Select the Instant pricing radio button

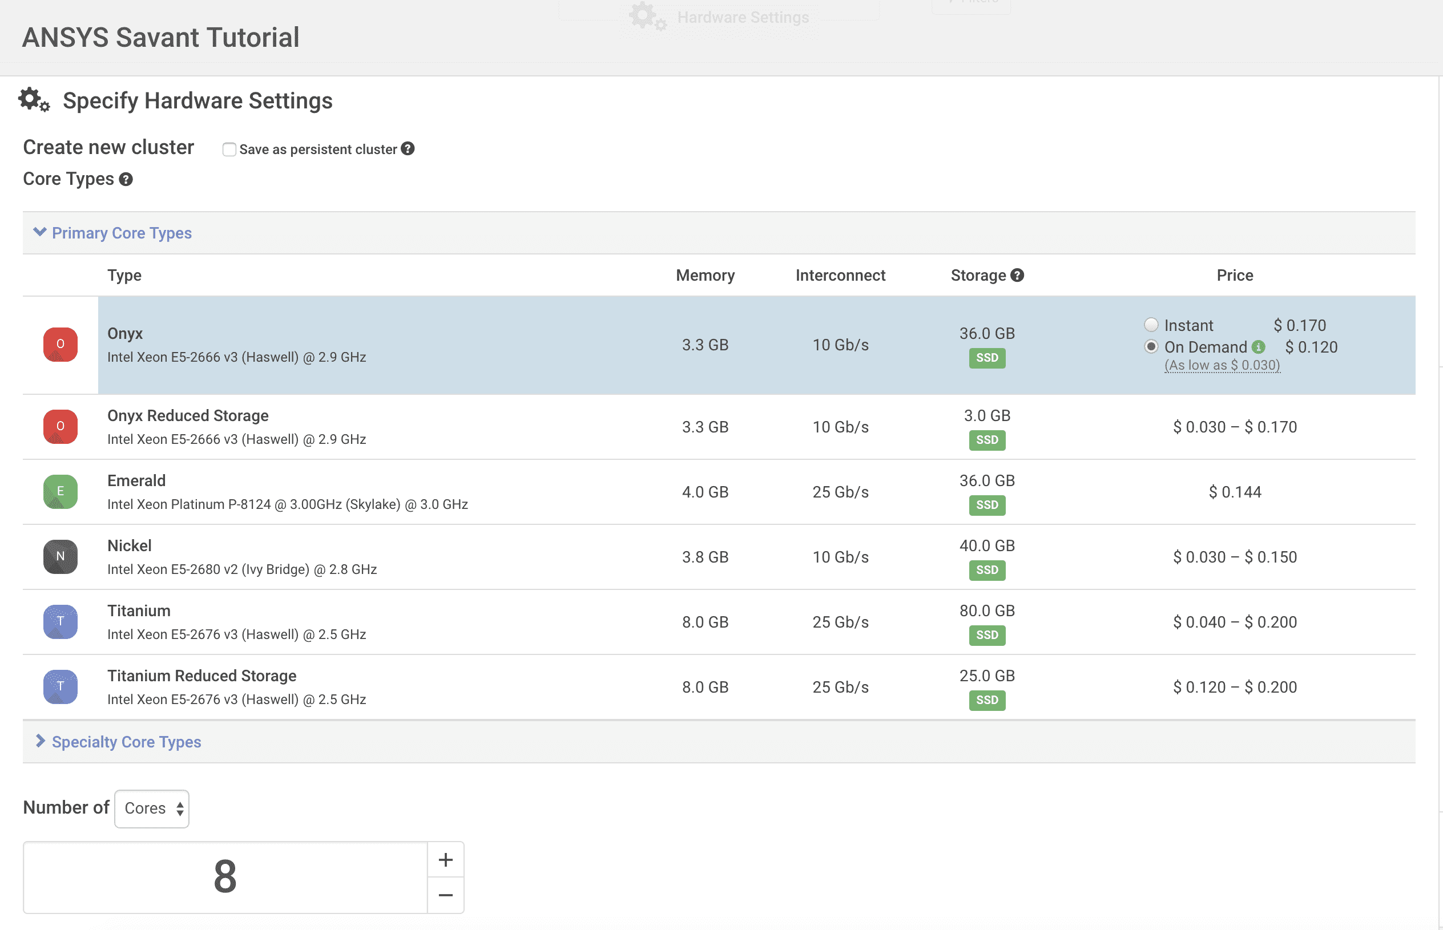click(x=1151, y=325)
